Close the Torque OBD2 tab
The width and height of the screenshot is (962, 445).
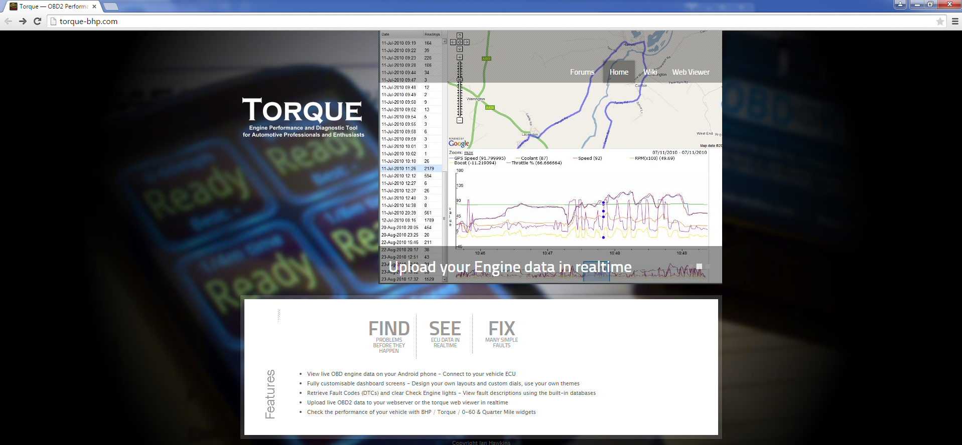coord(94,7)
